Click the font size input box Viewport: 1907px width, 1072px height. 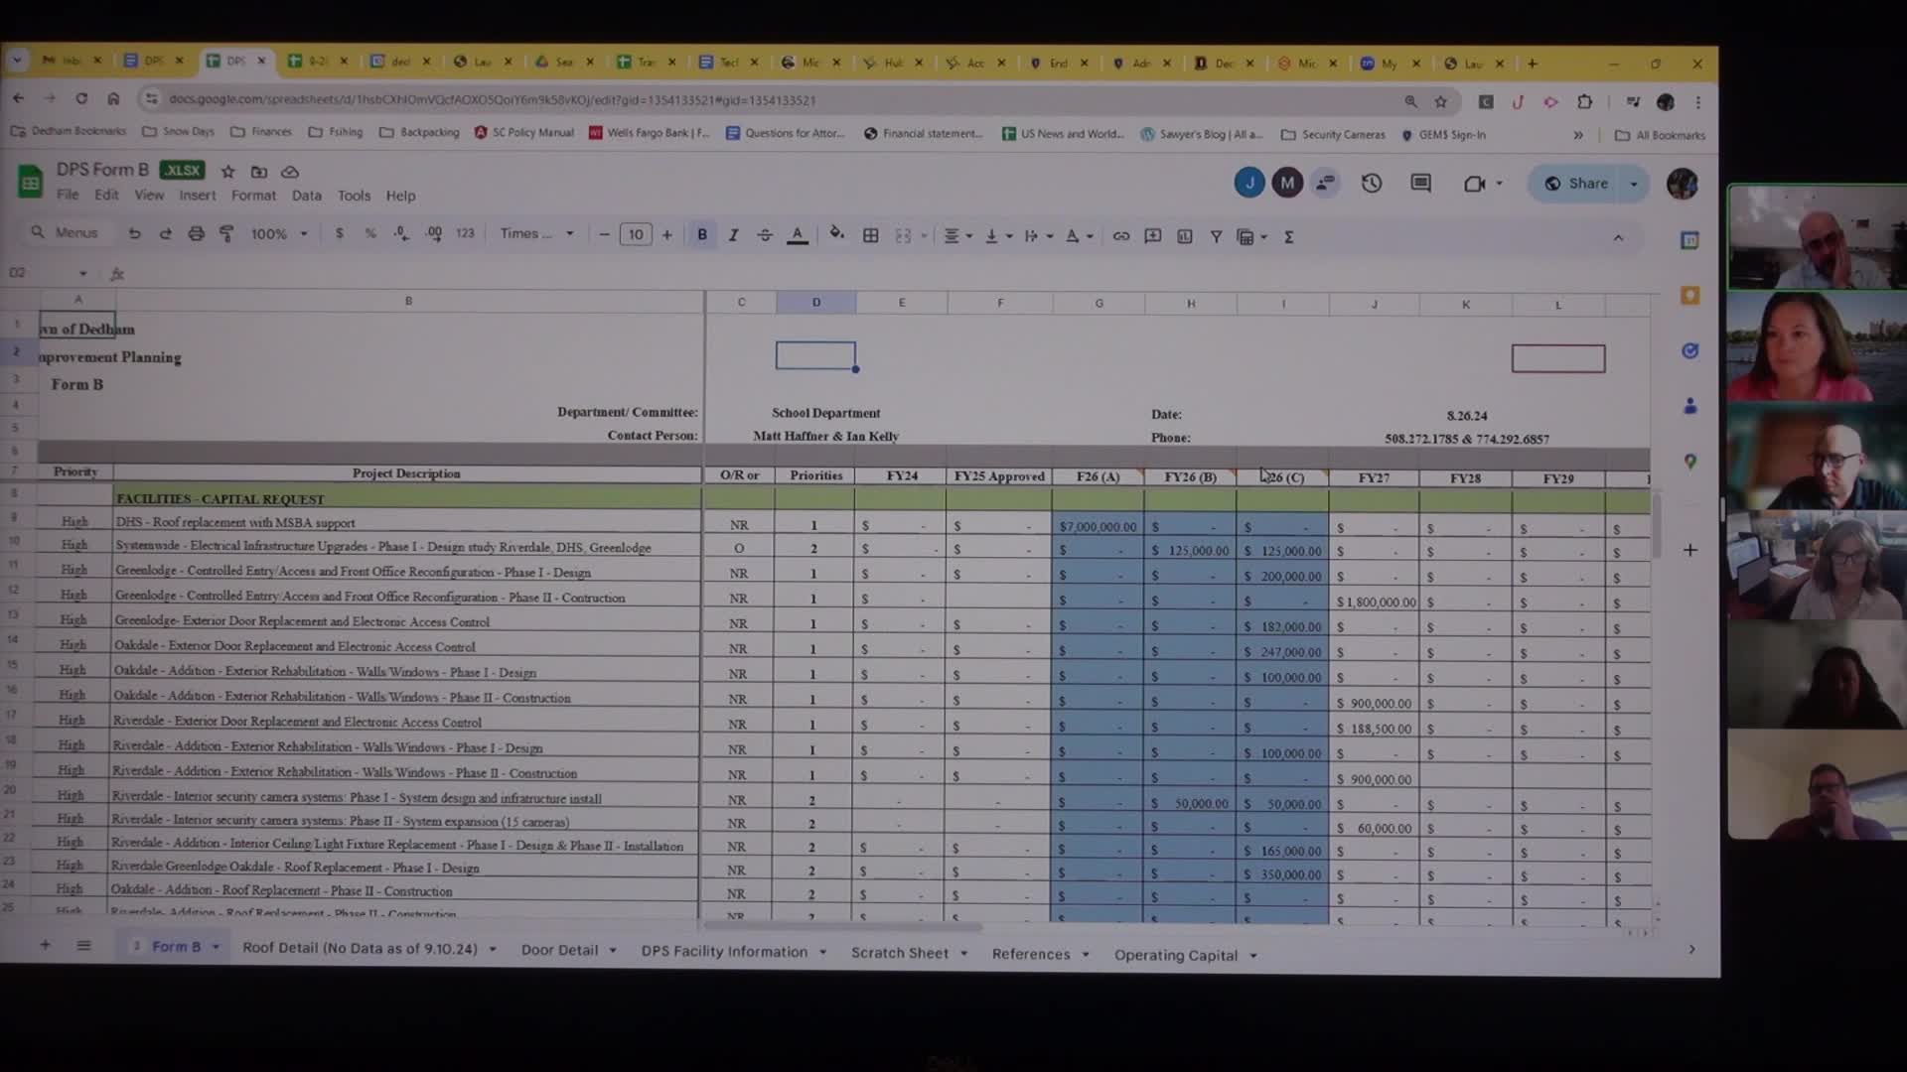(636, 235)
